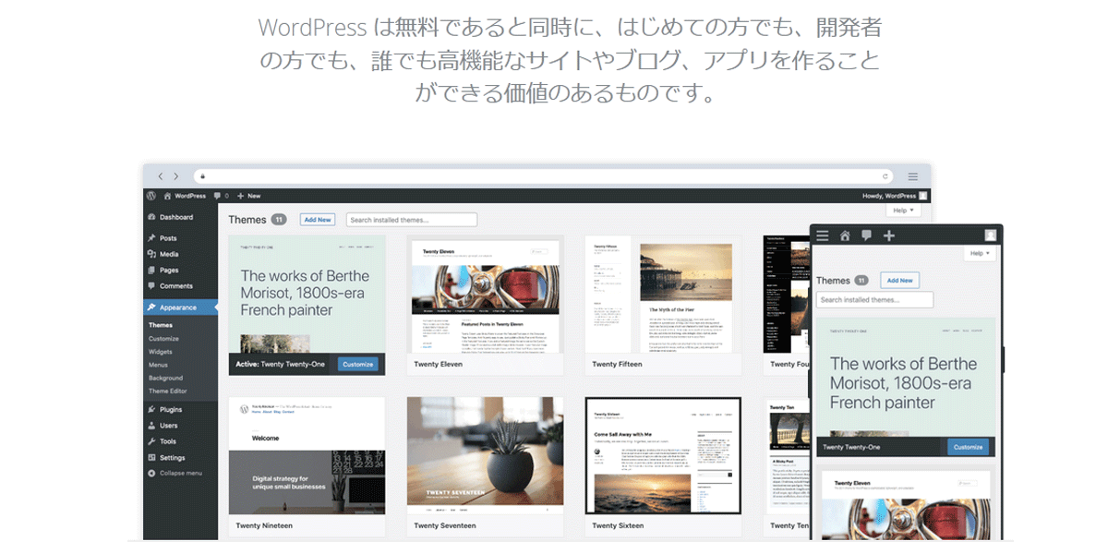Click + New in the admin bar
The width and height of the screenshot is (1108, 554).
click(x=249, y=196)
